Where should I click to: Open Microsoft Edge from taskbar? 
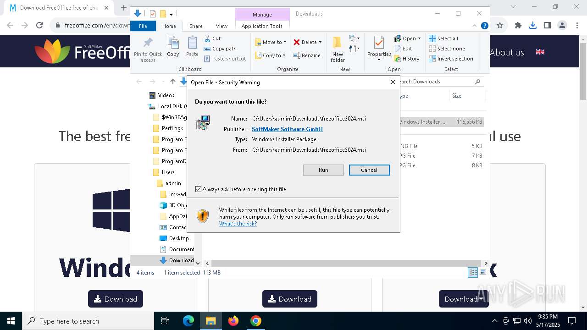point(188,321)
